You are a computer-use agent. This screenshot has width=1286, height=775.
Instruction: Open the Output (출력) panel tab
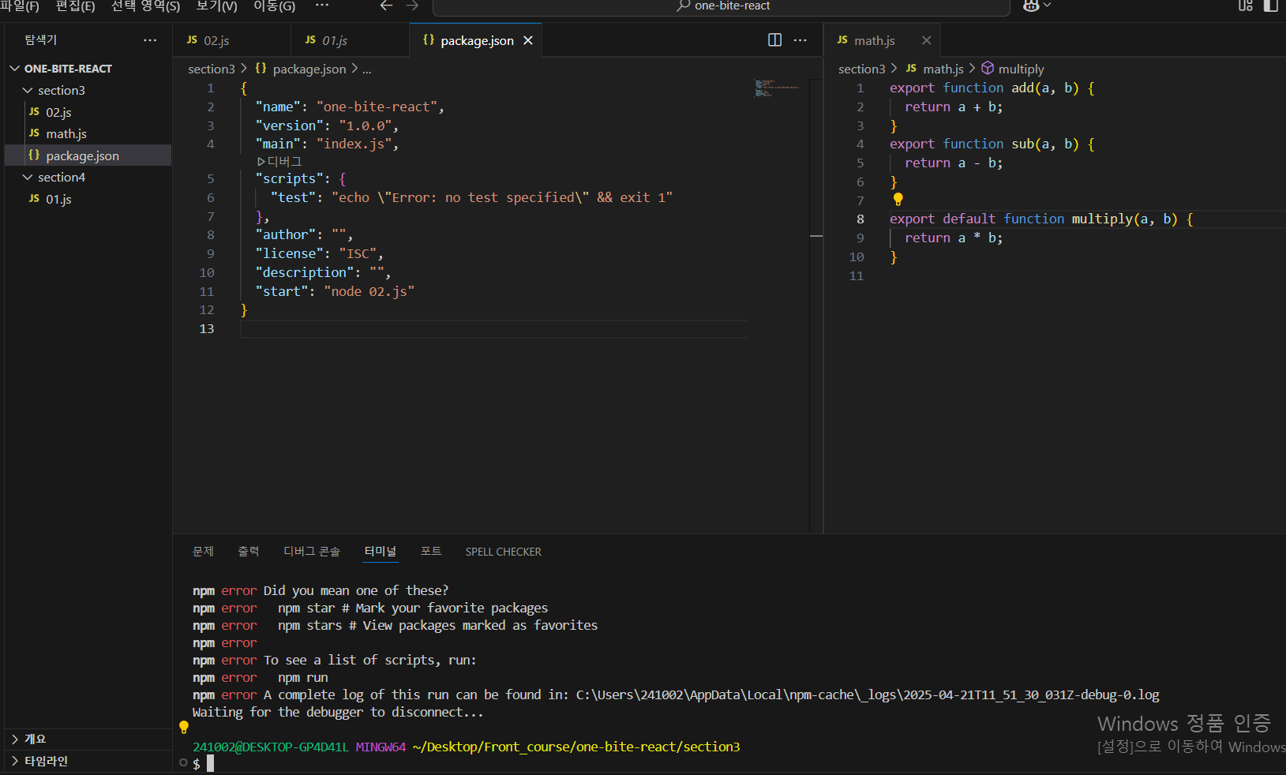pos(249,552)
